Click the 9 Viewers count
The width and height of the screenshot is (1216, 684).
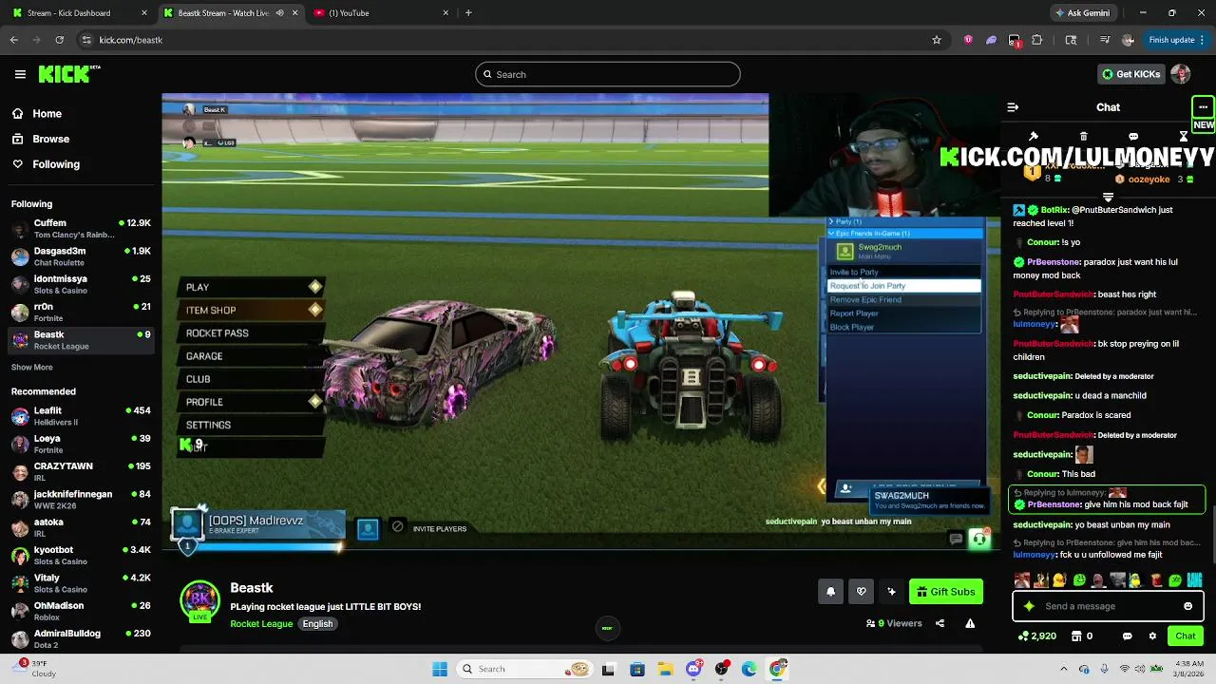click(894, 623)
